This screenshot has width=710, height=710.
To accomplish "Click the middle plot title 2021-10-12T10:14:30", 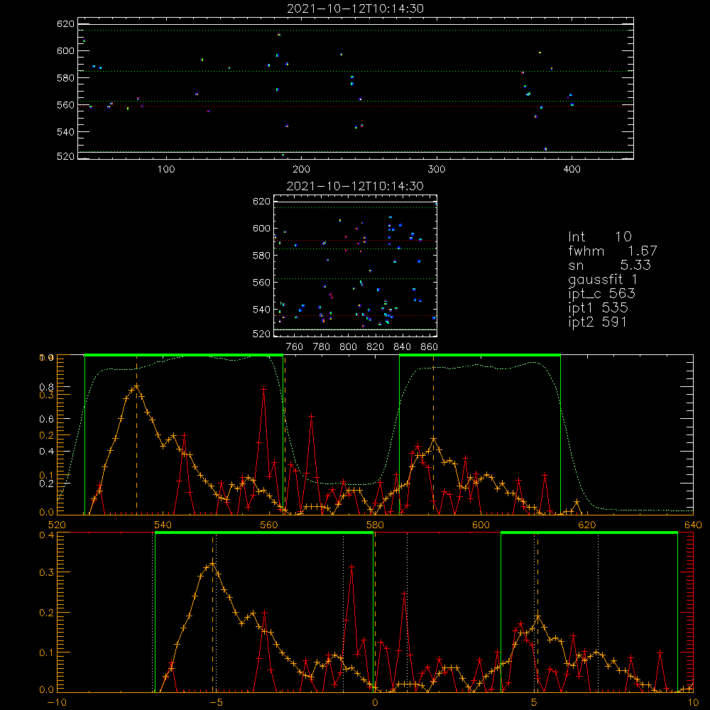I will click(355, 186).
